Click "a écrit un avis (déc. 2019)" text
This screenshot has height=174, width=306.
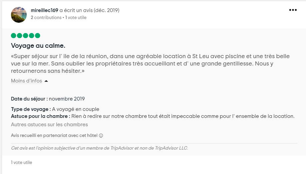89,10
